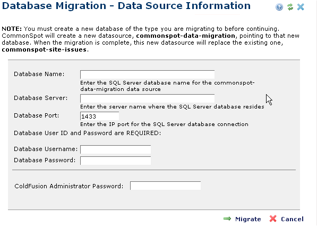
Task: Select the Cancel text link
Action: click(x=292, y=219)
